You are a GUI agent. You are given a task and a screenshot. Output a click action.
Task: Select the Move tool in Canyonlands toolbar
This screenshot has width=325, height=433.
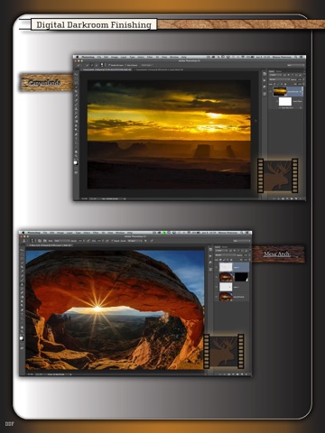click(76, 73)
